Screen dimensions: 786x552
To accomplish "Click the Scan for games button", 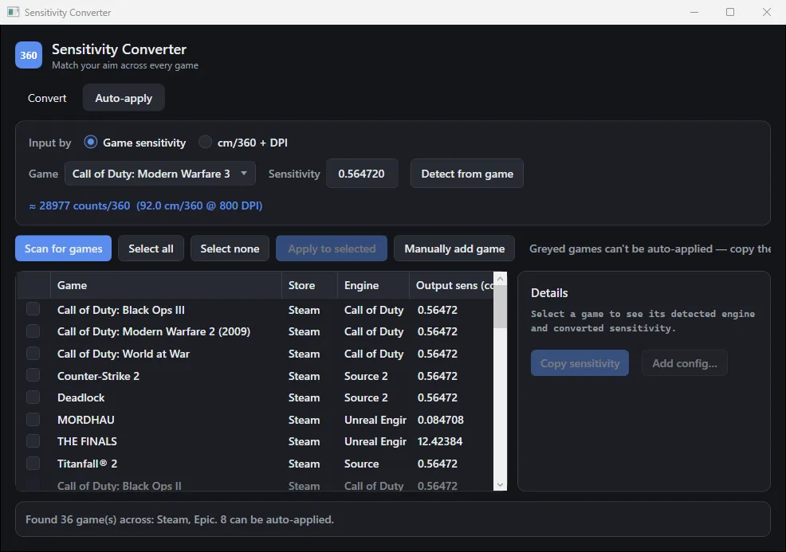I will [64, 249].
